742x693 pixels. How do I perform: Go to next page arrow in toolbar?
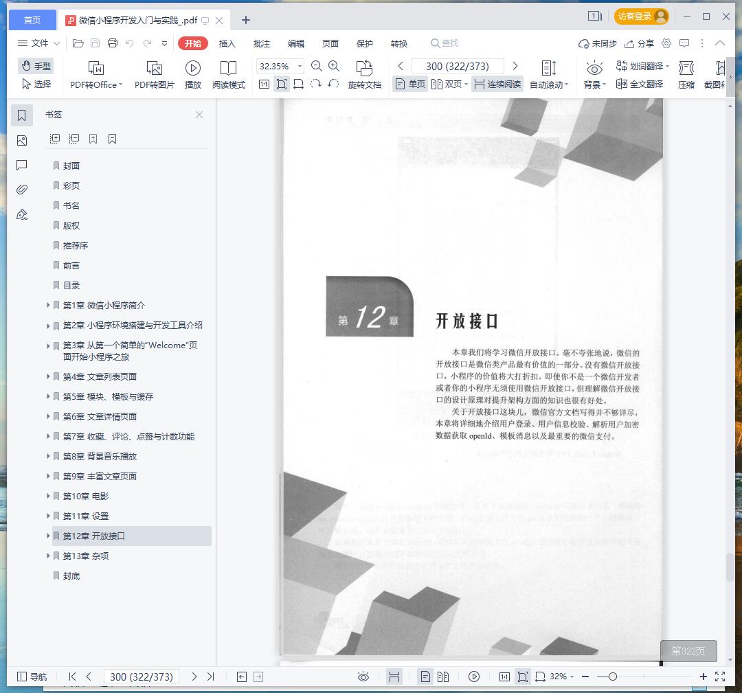(515, 66)
